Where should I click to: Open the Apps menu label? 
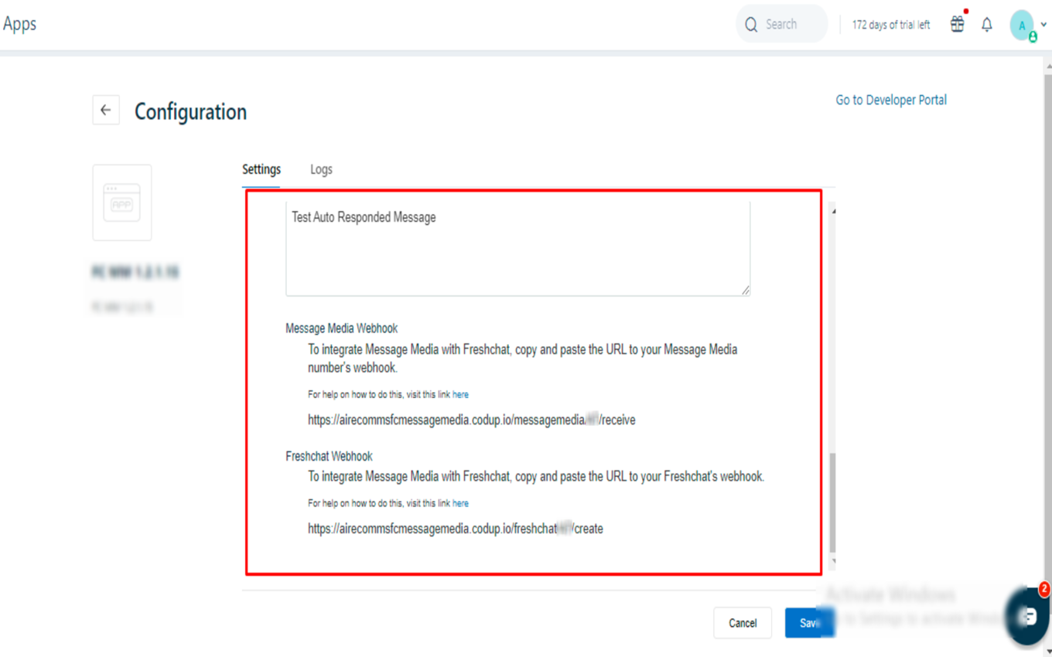tap(20, 23)
